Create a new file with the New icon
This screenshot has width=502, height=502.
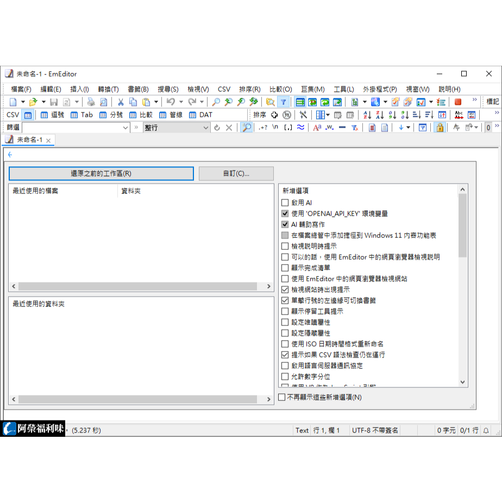point(13,102)
